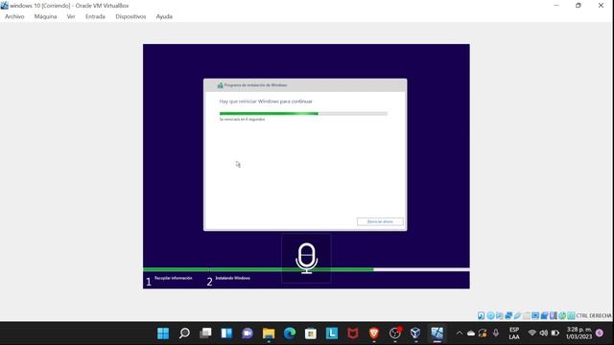The height and width of the screenshot is (345, 614).
Task: Open the Chat app on the taskbar
Action: [248, 333]
